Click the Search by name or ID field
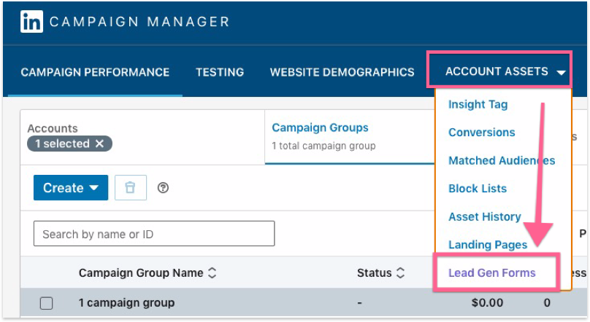The height and width of the screenshot is (322, 590). click(154, 234)
